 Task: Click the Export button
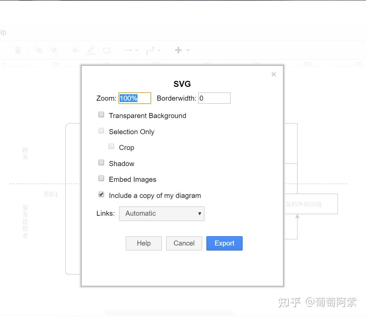tap(224, 243)
